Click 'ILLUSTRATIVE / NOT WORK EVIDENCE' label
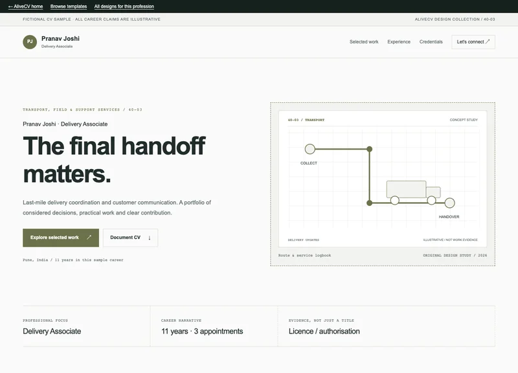This screenshot has height=373, width=518. pyautogui.click(x=450, y=240)
